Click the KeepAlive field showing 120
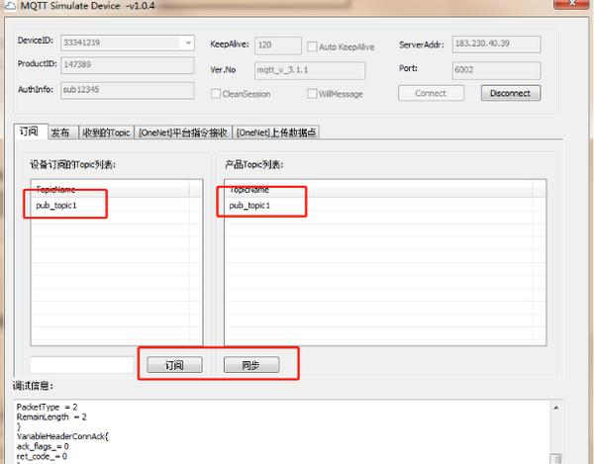This screenshot has height=464, width=594. (x=278, y=46)
